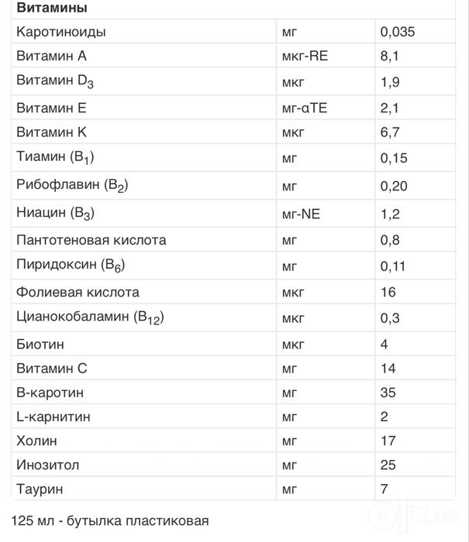This screenshot has height=542, width=469.
Task: Click the Пантотеновая кислота row label
Action: [91, 240]
